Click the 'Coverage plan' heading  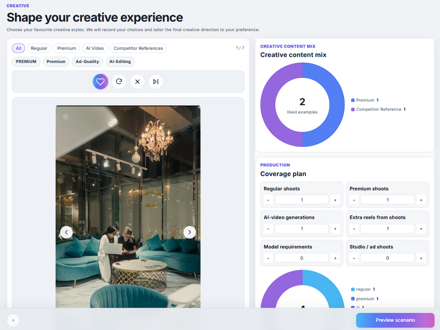click(283, 174)
